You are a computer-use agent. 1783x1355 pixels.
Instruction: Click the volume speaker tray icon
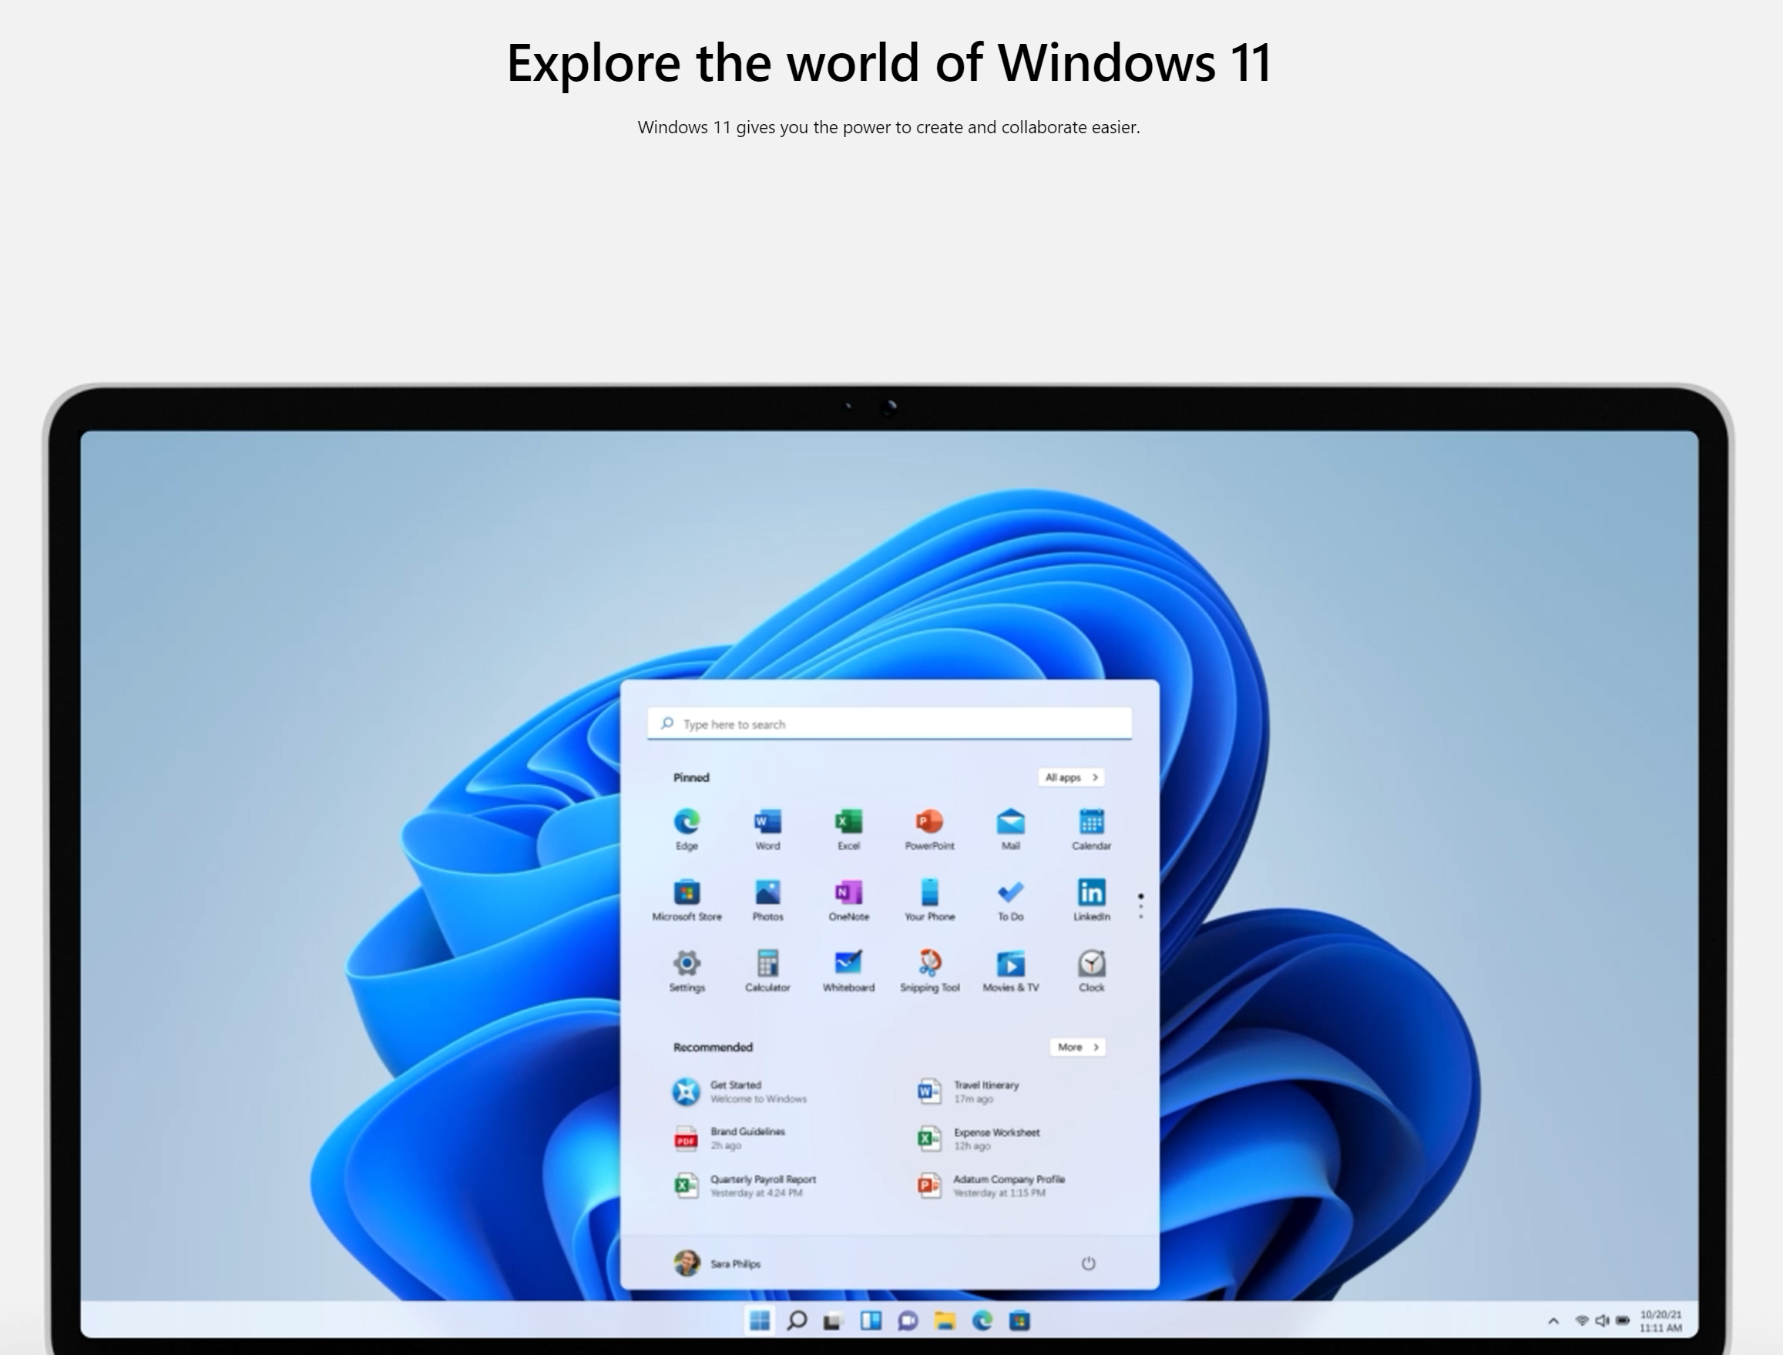[1602, 1320]
